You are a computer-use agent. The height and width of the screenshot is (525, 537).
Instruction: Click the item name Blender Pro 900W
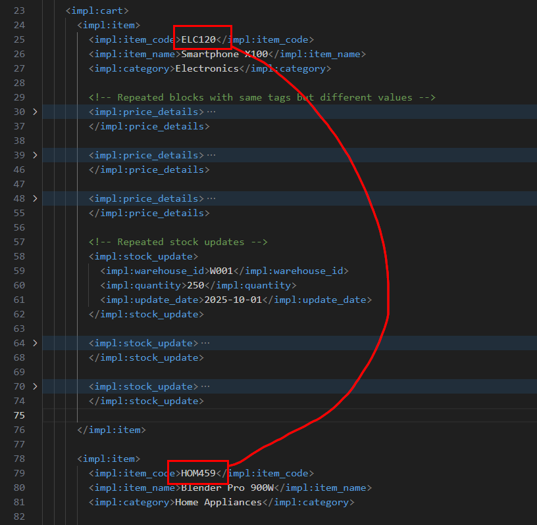[x=228, y=488]
